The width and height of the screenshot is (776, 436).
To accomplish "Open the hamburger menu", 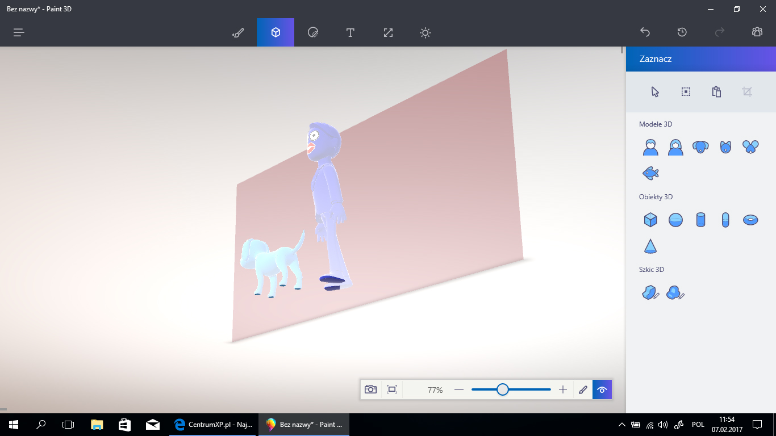I will pos(19,32).
